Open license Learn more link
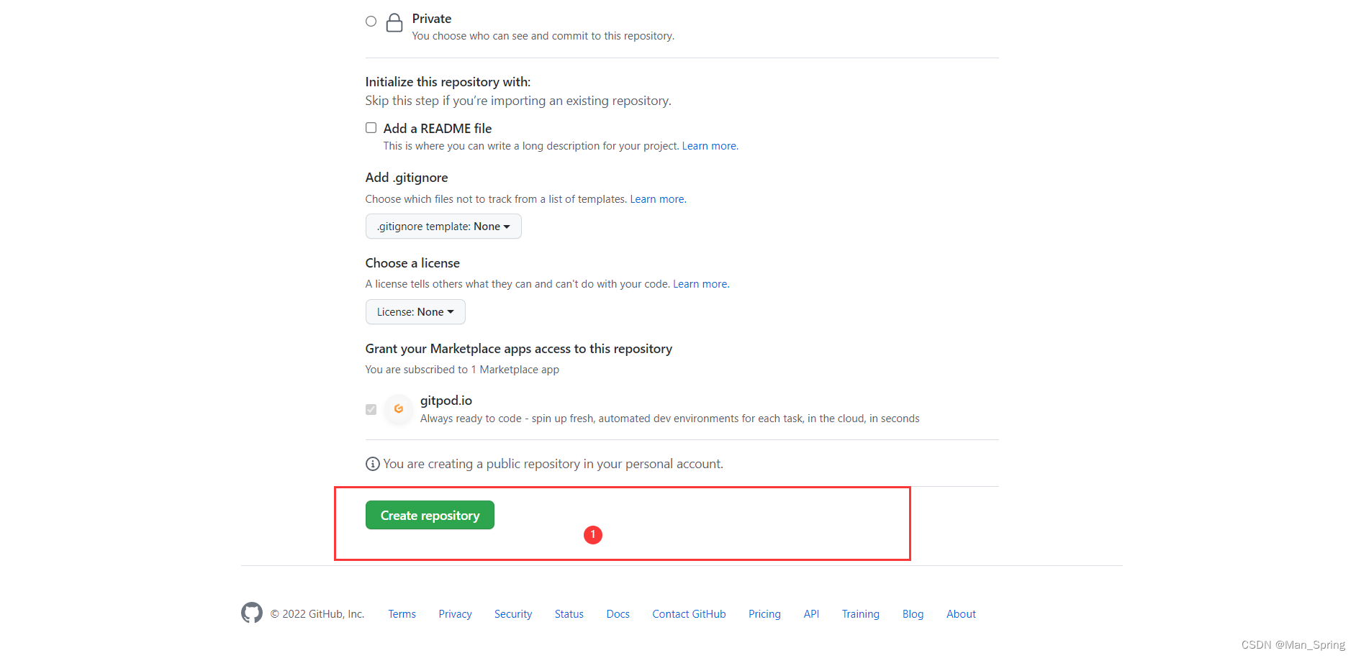The width and height of the screenshot is (1356, 658). [x=700, y=284]
